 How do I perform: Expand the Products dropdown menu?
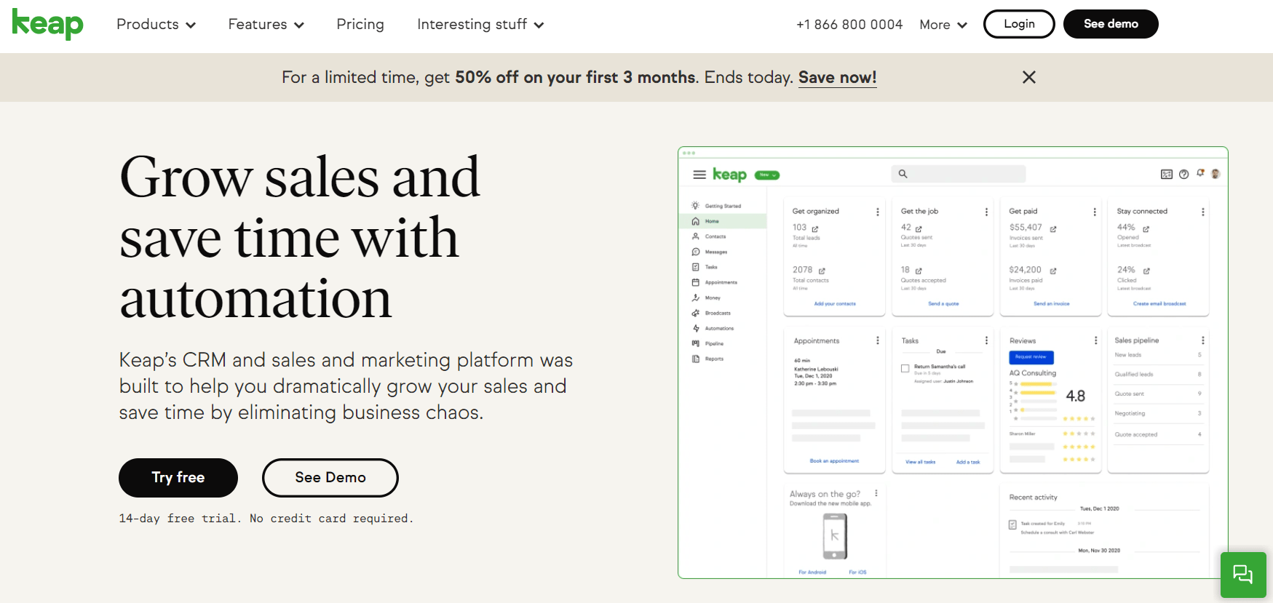pos(156,25)
